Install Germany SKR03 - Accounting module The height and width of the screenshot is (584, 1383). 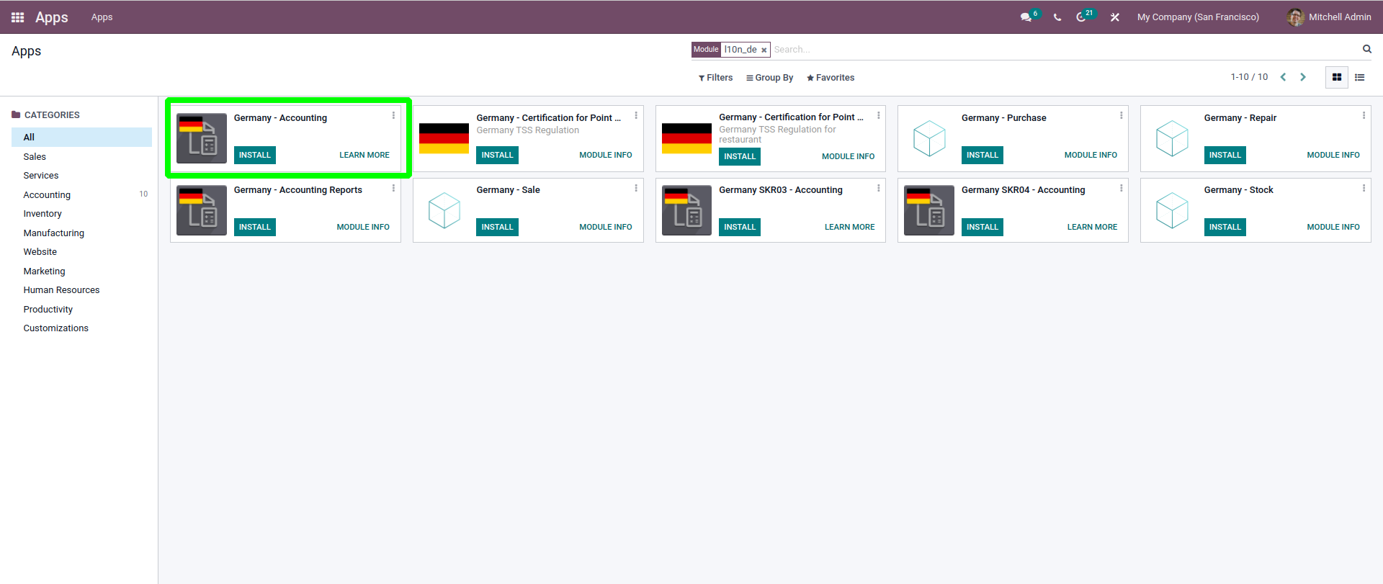(x=740, y=227)
